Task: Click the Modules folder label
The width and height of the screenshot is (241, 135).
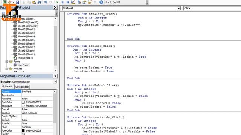Action: (x=18, y=69)
